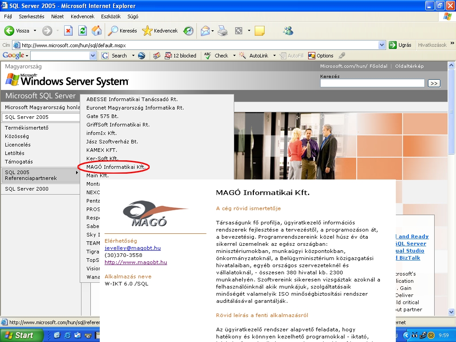456x342 pixels.
Task: Select MAGÓ Informatikai Kft. in the partner list
Action: 116,167
